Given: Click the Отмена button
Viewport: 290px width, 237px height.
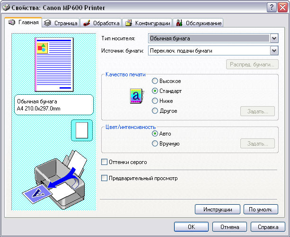Looking at the screenshot, I should [229, 227].
